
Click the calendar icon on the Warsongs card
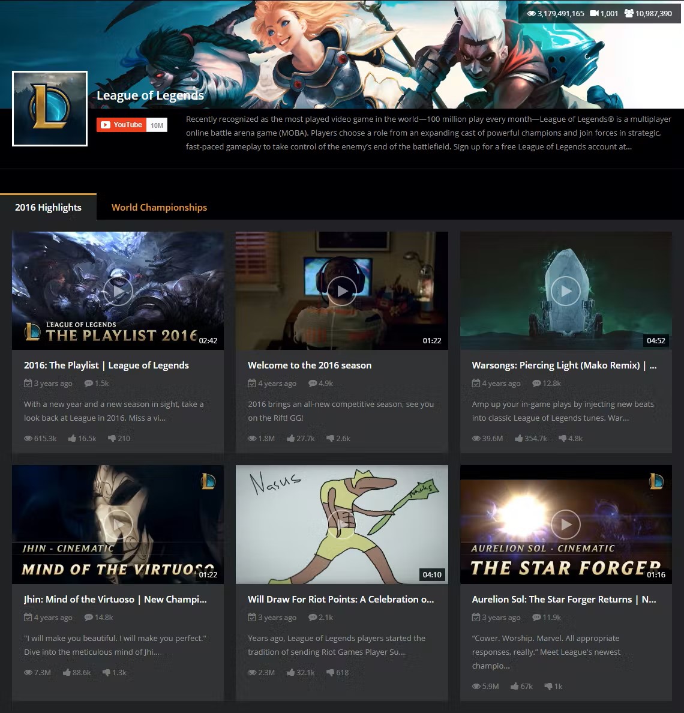[476, 383]
